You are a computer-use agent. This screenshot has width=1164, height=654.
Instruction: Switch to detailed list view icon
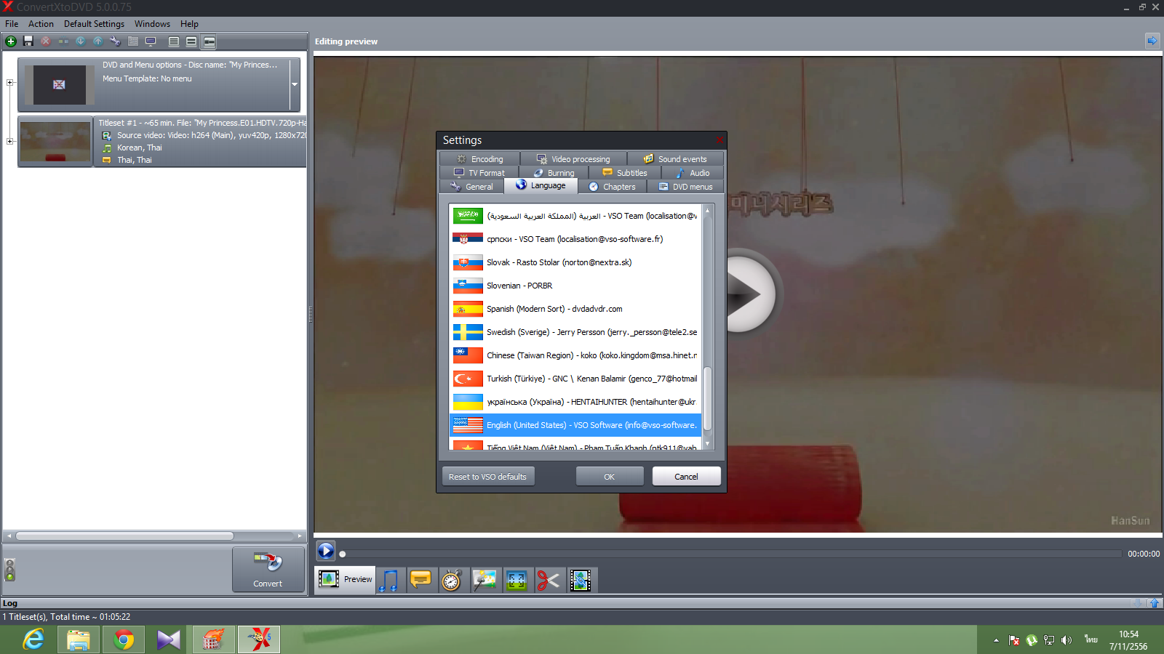tap(174, 41)
